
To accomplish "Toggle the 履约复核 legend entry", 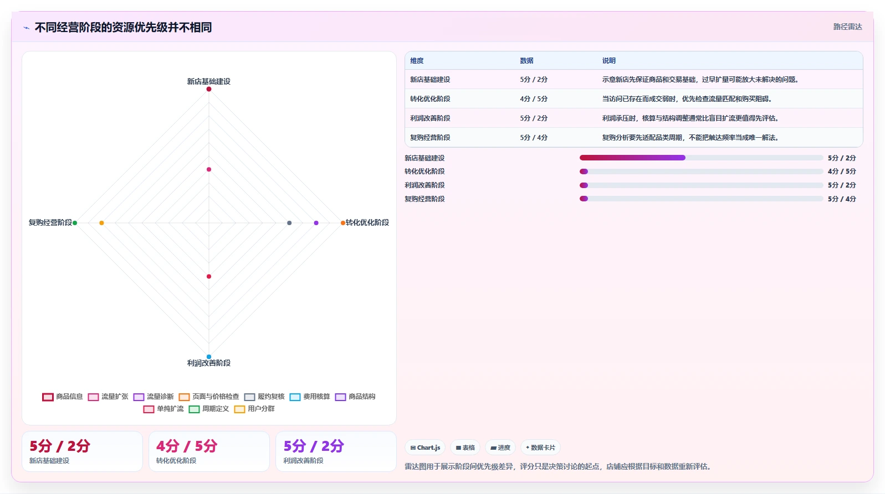I will click(x=264, y=397).
